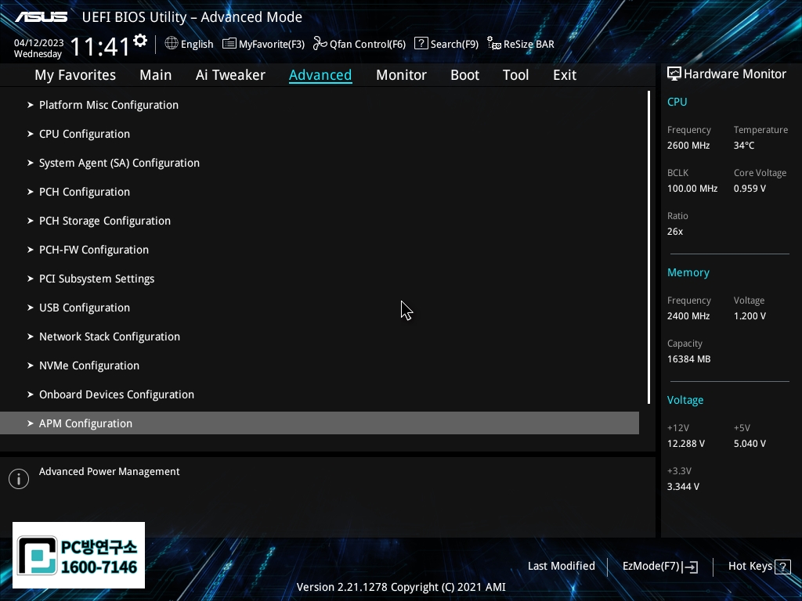
Task: Click the Version 2.21.1278 copyright text
Action: [x=401, y=587]
